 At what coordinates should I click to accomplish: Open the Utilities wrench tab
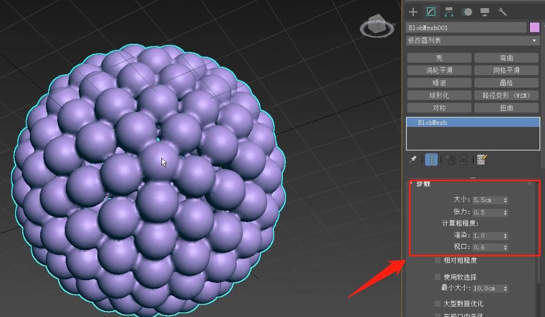[x=503, y=12]
